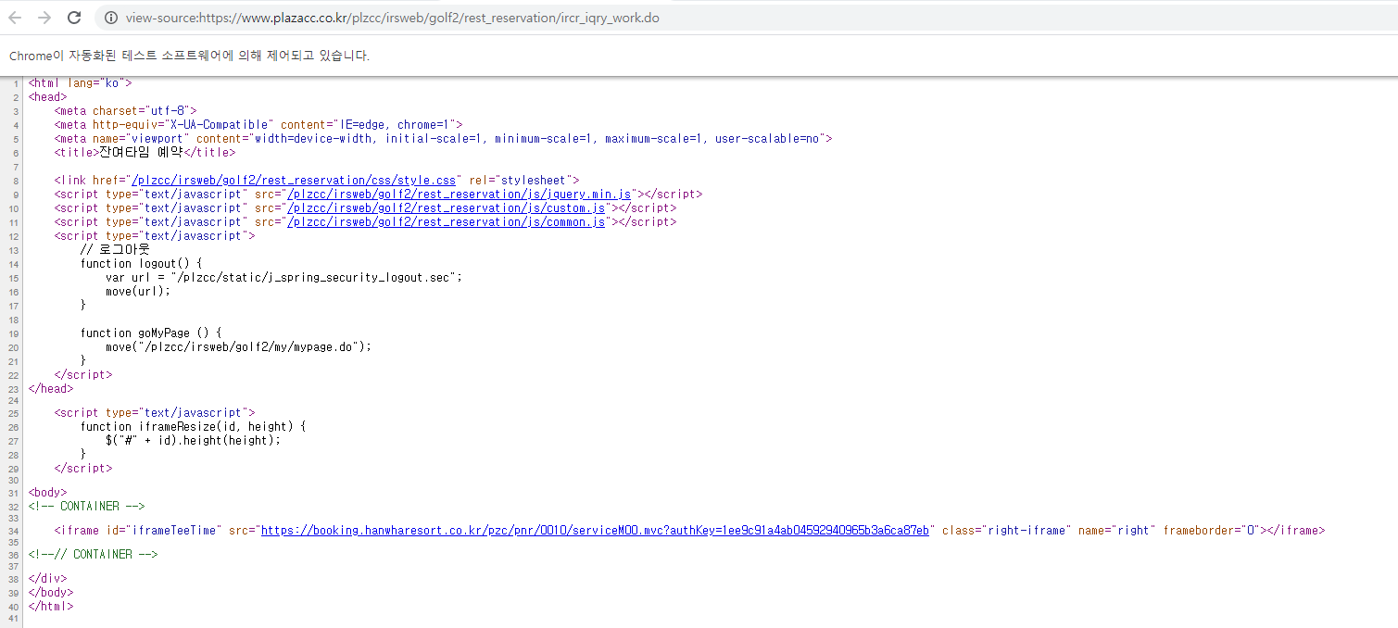Click the <!--// CONTAINER --> comment
Image resolution: width=1398 pixels, height=628 pixels.
click(93, 555)
